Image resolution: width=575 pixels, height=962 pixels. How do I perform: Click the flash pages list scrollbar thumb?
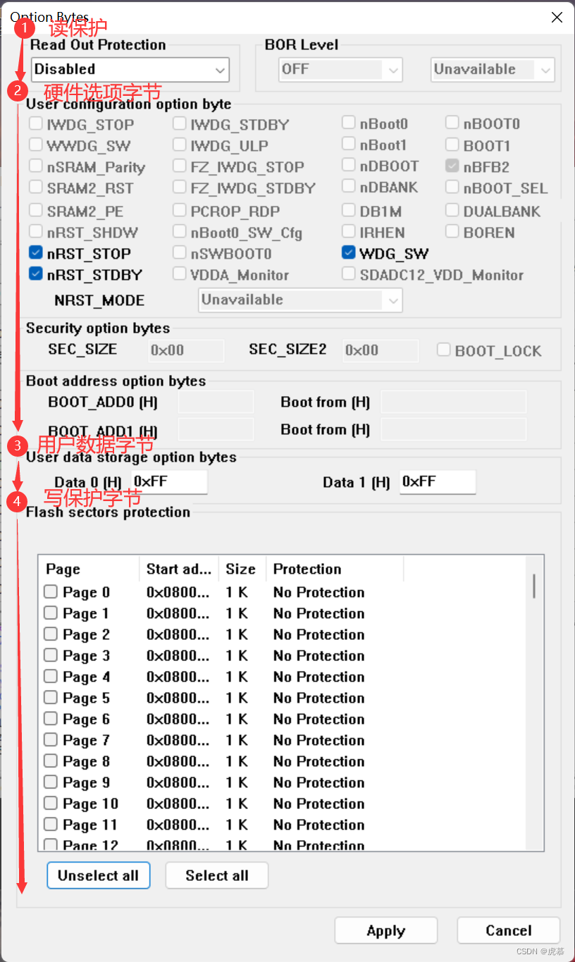534,586
